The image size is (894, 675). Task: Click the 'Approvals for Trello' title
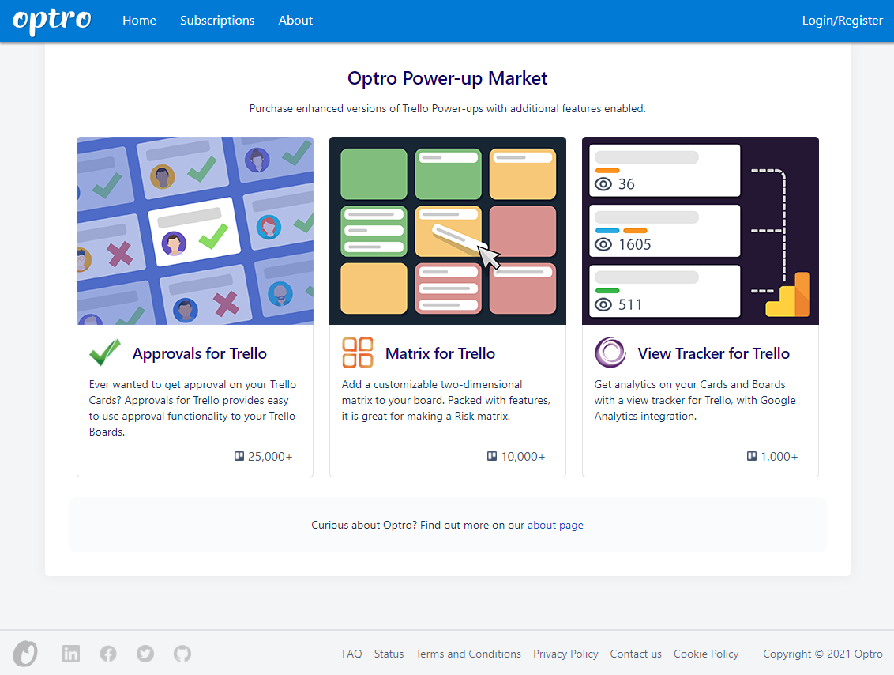[x=200, y=354]
